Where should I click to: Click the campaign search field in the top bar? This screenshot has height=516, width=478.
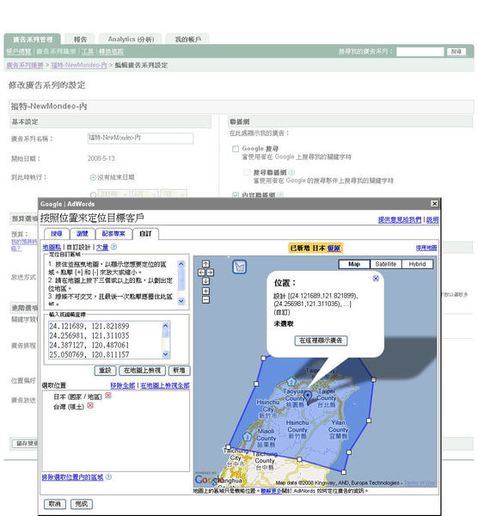(x=420, y=52)
